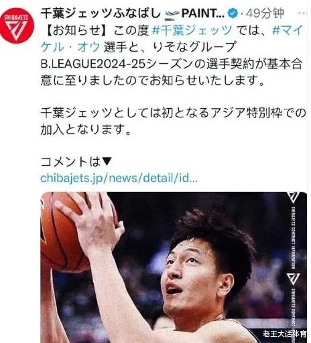Open the tweet's more options ellipsis
Screen dimensions: 311x343
coord(304,13)
